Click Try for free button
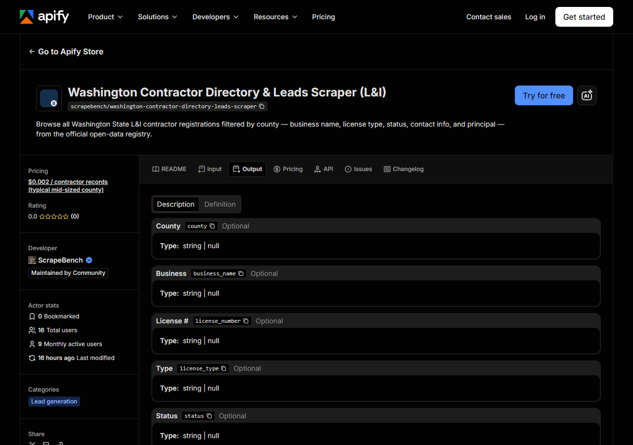The height and width of the screenshot is (445, 633). (x=544, y=95)
